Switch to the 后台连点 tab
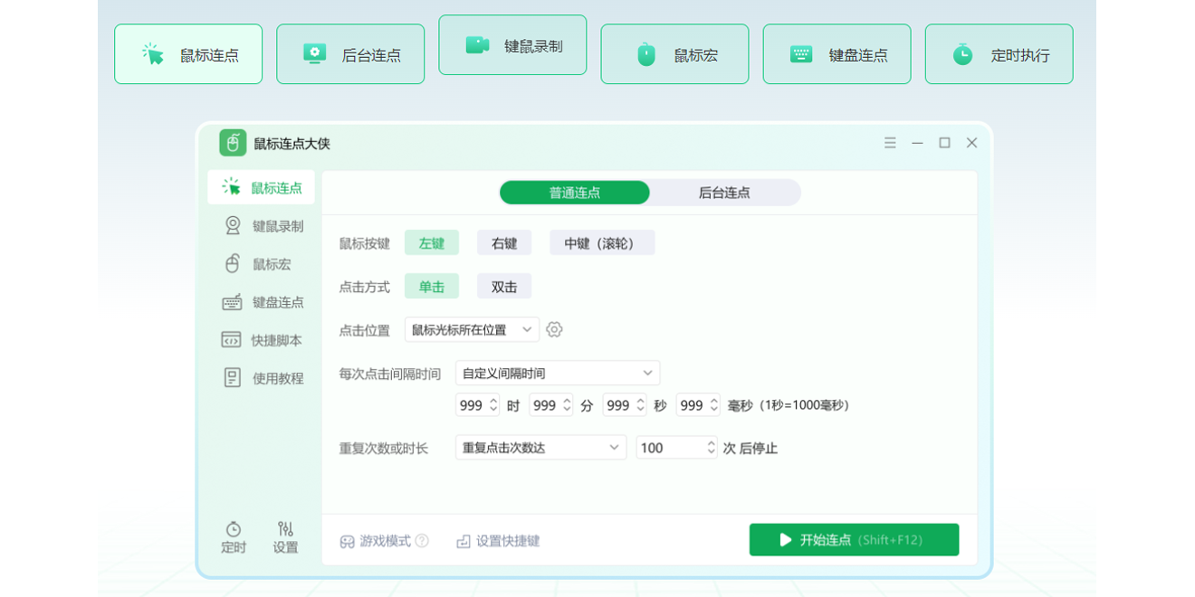This screenshot has height=597, width=1195. click(724, 193)
